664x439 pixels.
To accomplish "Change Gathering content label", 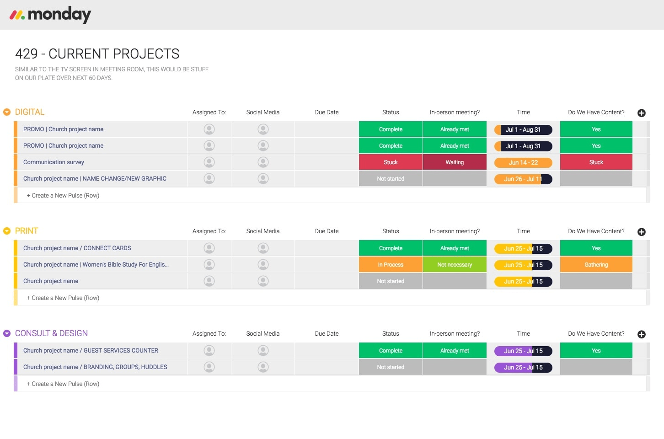I will 596,264.
